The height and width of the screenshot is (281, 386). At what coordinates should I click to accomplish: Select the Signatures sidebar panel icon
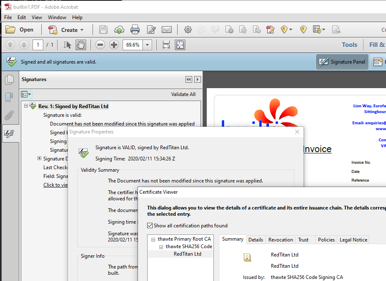click(x=9, y=133)
